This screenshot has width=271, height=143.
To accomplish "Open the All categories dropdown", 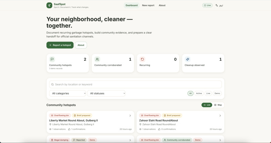I will pyautogui.click(x=68, y=94).
